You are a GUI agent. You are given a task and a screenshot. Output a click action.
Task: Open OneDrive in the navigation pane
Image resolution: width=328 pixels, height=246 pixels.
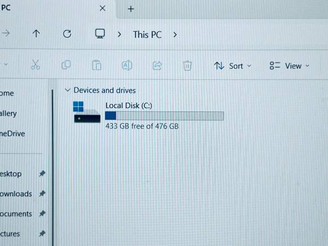coord(13,134)
